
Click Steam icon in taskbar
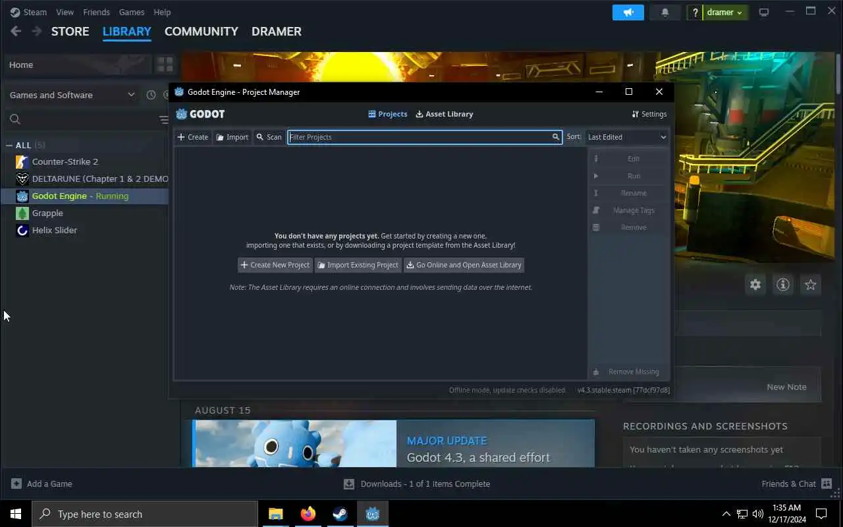click(340, 514)
